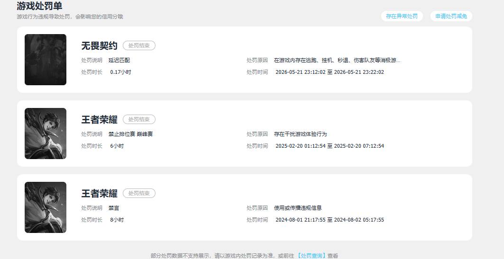
Task: Click the 处罚结束 badge on the 6小时 penalty card
Action: [x=139, y=119]
